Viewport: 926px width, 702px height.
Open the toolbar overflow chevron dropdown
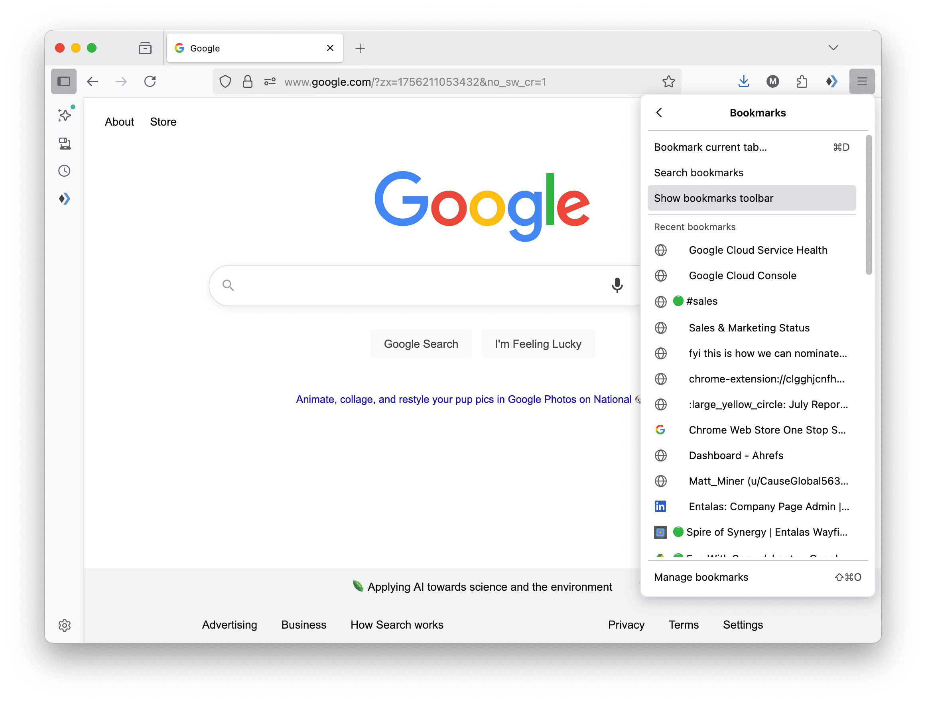(x=833, y=48)
